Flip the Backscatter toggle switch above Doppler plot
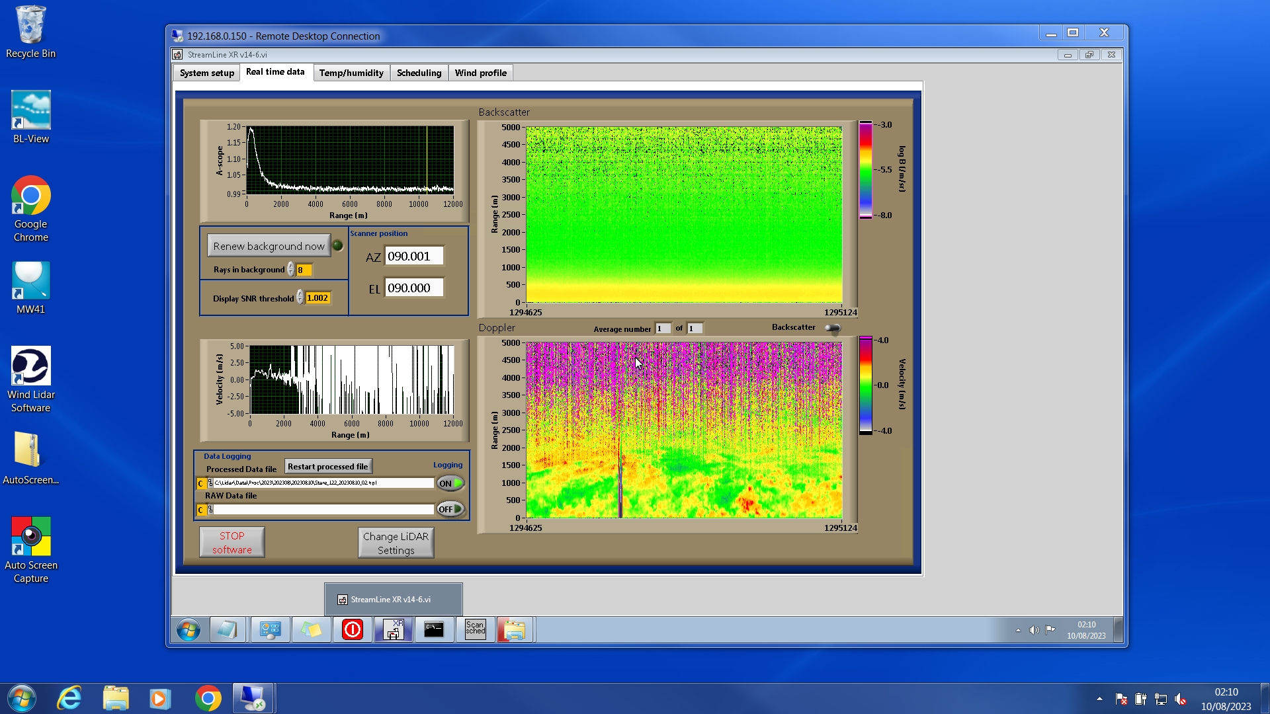The image size is (1270, 714). point(832,328)
